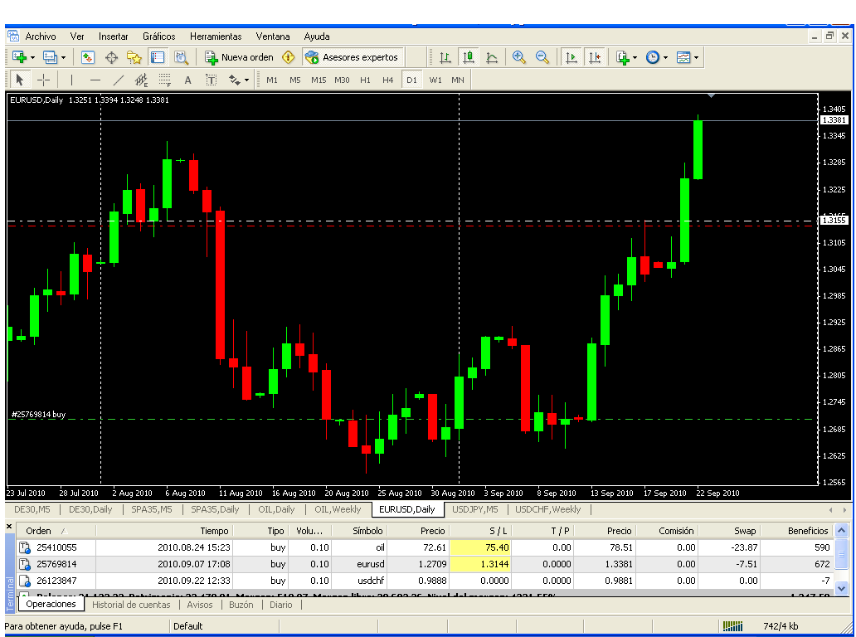Switch chart to bar chart view
This screenshot has width=856, height=637.
(445, 57)
